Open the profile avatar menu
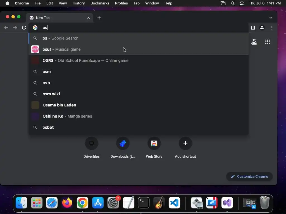Image resolution: width=286 pixels, height=214 pixels. click(262, 28)
